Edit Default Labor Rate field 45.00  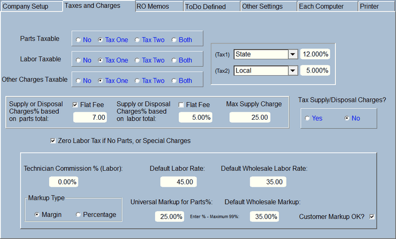coord(178,182)
